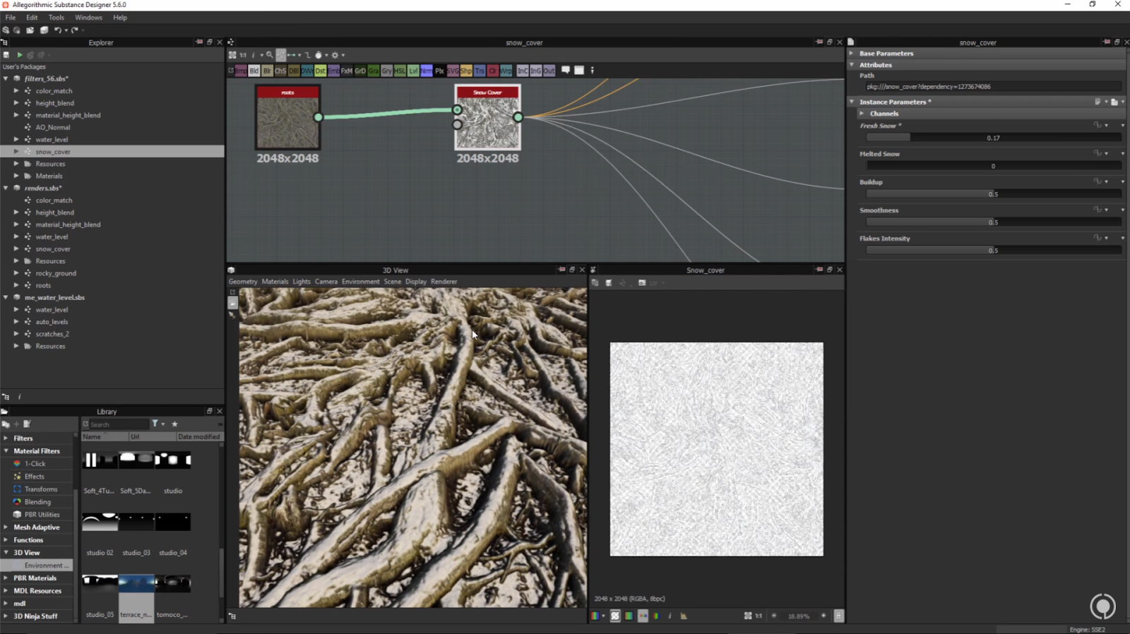Toggle the 2D view zoom lock
Viewport: 1130px width, 634px height.
click(x=838, y=616)
